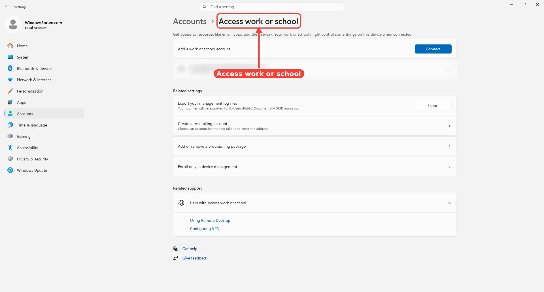Click the Get help link text
The width and height of the screenshot is (544, 292).
(x=190, y=249)
